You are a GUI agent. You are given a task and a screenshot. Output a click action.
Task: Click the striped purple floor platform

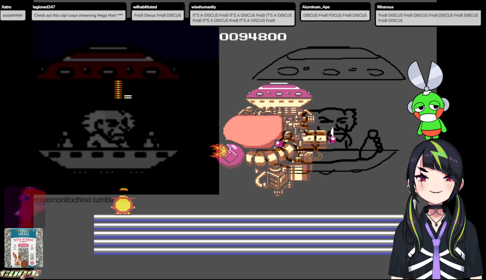[x=249, y=235]
